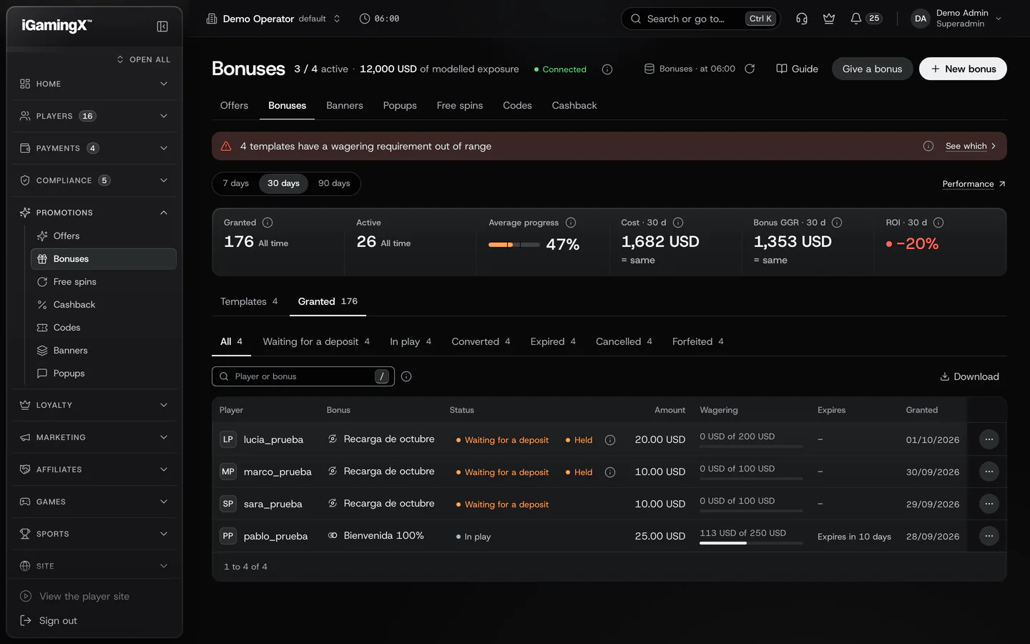The height and width of the screenshot is (644, 1030).
Task: Open the Demo Operator selector dropdown
Action: 273,19
